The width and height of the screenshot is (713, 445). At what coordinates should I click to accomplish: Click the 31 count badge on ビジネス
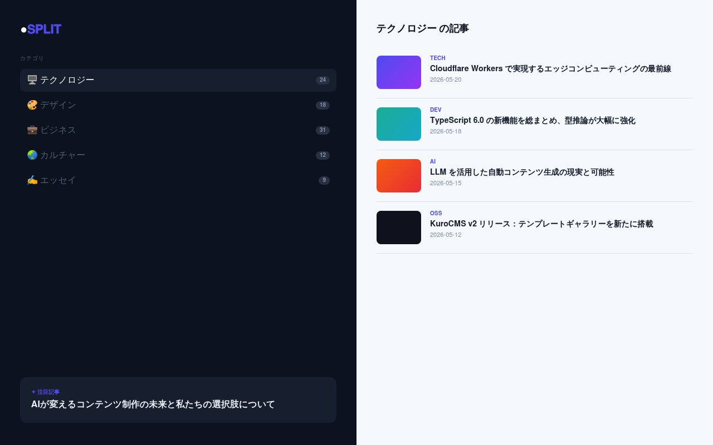[323, 130]
